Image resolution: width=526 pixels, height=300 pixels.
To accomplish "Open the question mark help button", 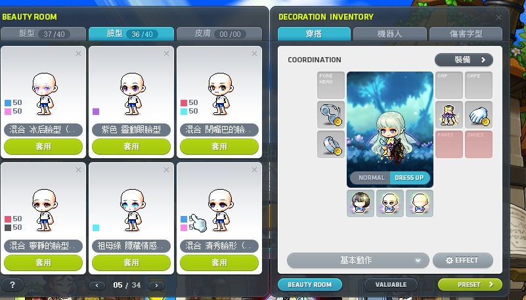I will click(12, 286).
